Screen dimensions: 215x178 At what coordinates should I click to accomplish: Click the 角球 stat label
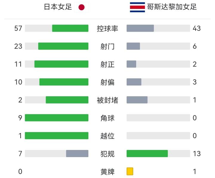[x=107, y=118]
